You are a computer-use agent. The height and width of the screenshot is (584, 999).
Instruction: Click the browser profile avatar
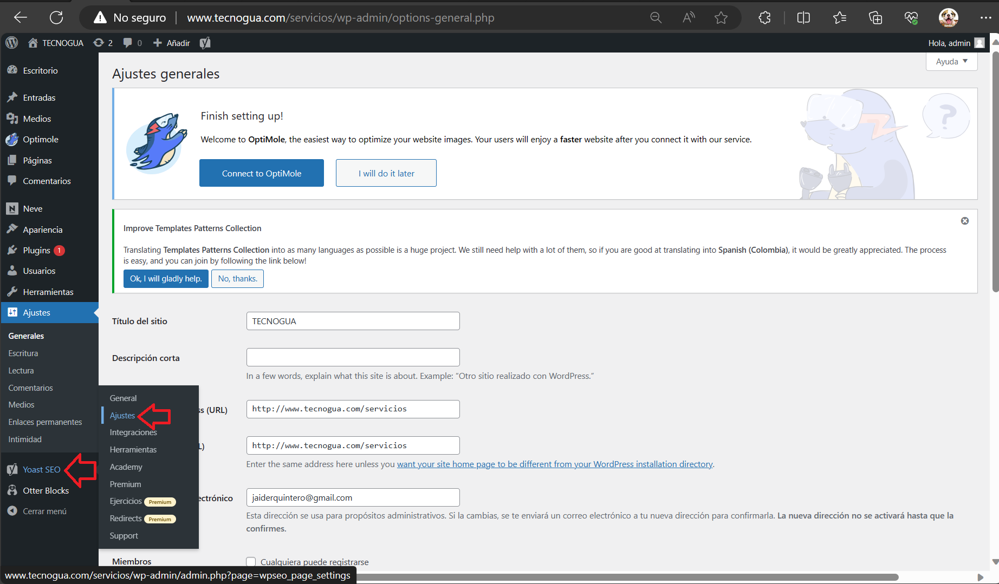click(x=949, y=18)
